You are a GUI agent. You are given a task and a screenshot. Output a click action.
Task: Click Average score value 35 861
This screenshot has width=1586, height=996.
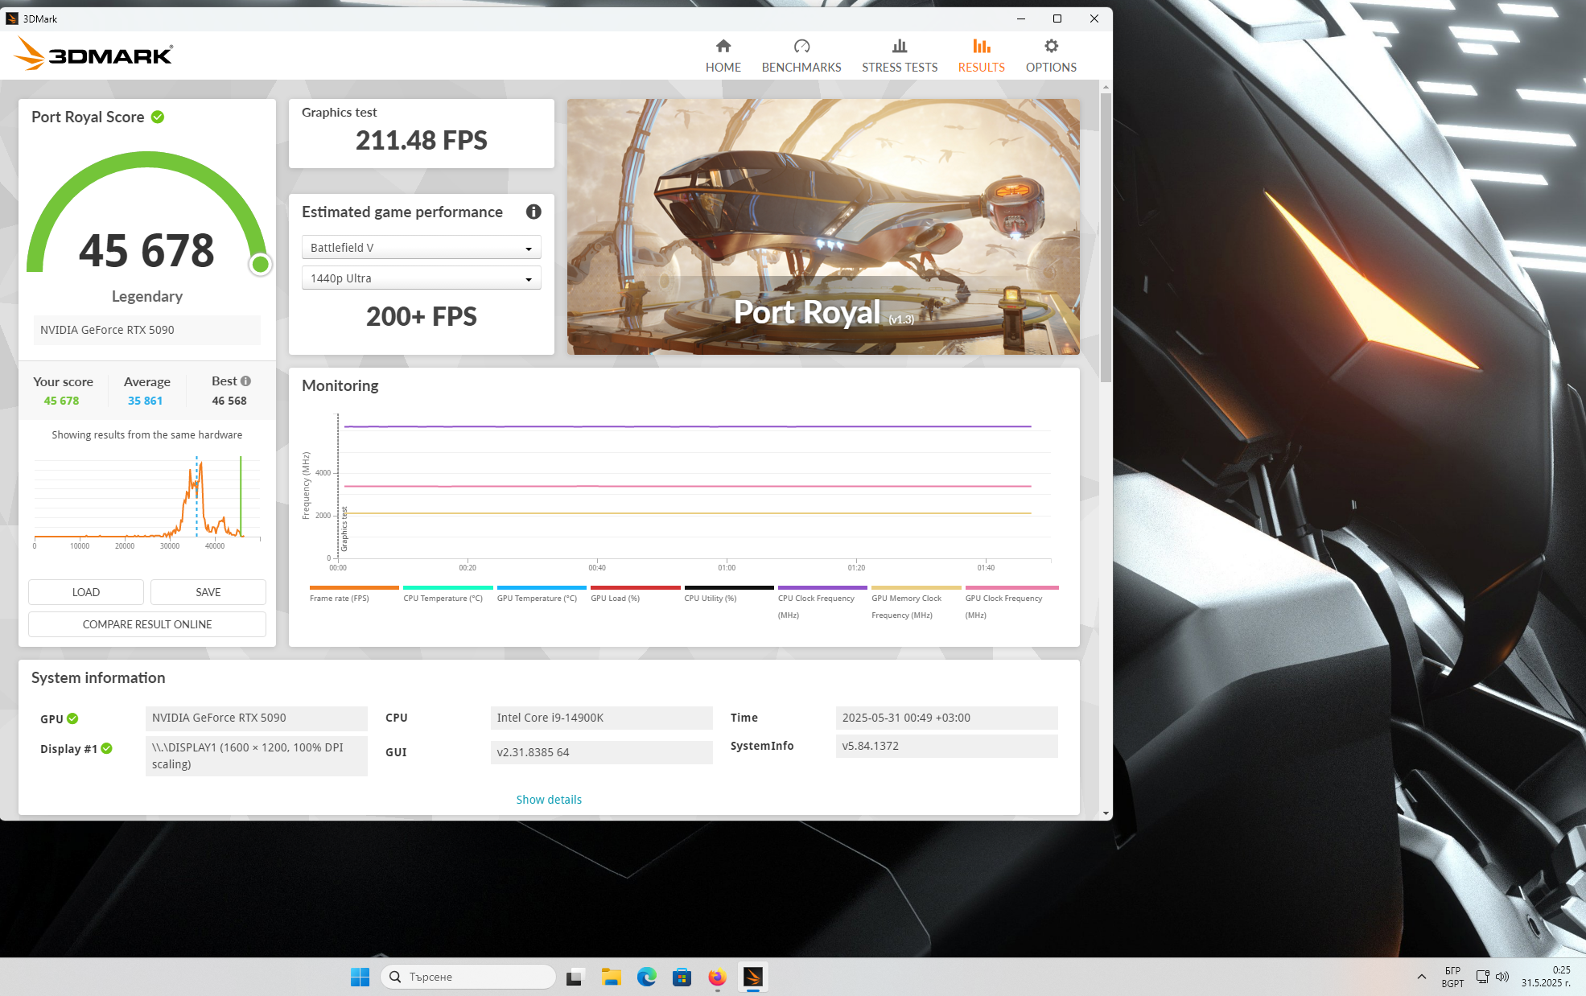(145, 401)
